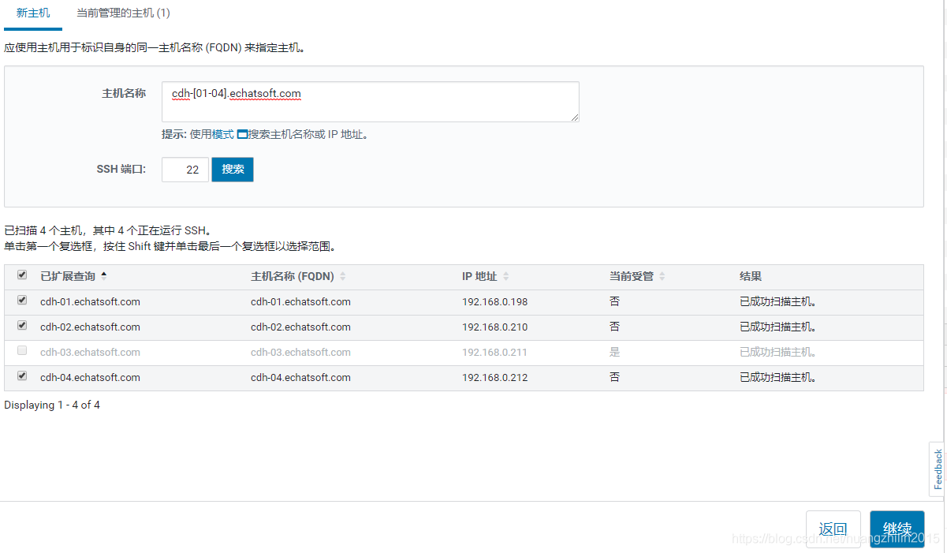
Task: Click the pattern help icon in hint
Action: coord(242,134)
